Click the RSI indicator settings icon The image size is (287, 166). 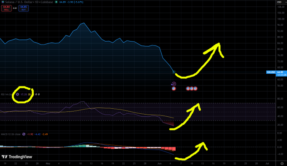coord(17,94)
